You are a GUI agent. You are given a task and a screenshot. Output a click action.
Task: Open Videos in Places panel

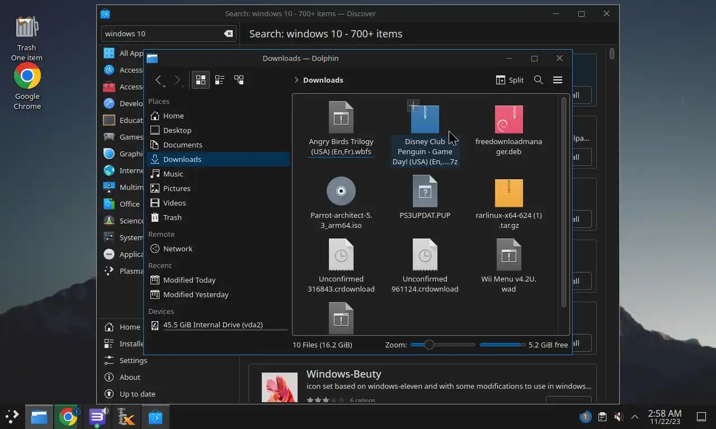click(x=218, y=203)
